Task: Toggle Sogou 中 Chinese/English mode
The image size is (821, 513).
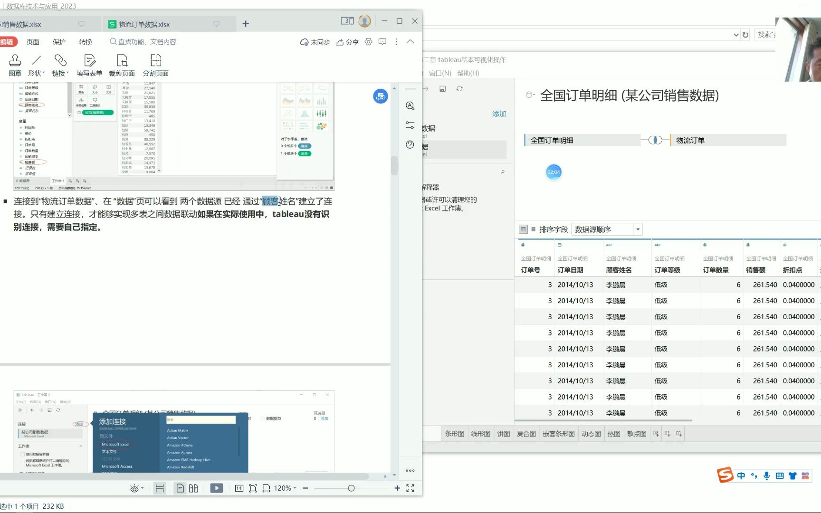Action: (741, 476)
